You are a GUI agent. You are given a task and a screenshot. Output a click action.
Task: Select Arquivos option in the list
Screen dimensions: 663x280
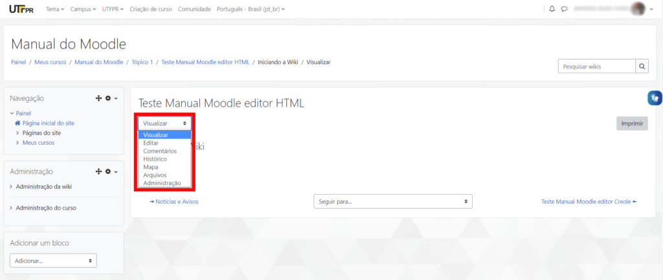[165, 175]
